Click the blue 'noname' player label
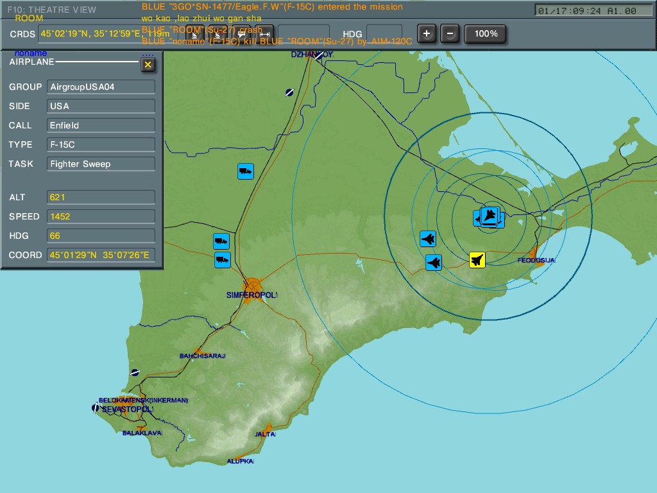 tap(31, 53)
